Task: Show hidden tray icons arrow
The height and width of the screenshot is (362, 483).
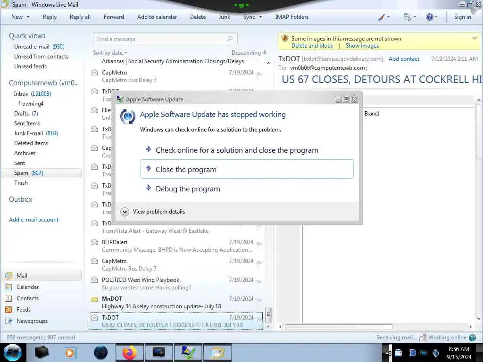Action: (387, 353)
